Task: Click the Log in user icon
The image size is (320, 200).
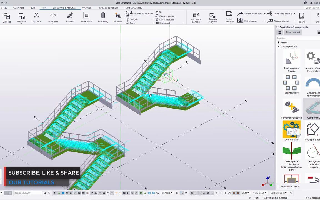Action: coord(311,3)
